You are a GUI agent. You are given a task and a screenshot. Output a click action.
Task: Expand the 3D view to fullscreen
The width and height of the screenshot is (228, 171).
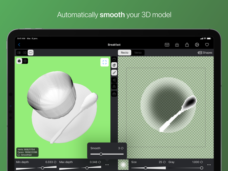104,62
